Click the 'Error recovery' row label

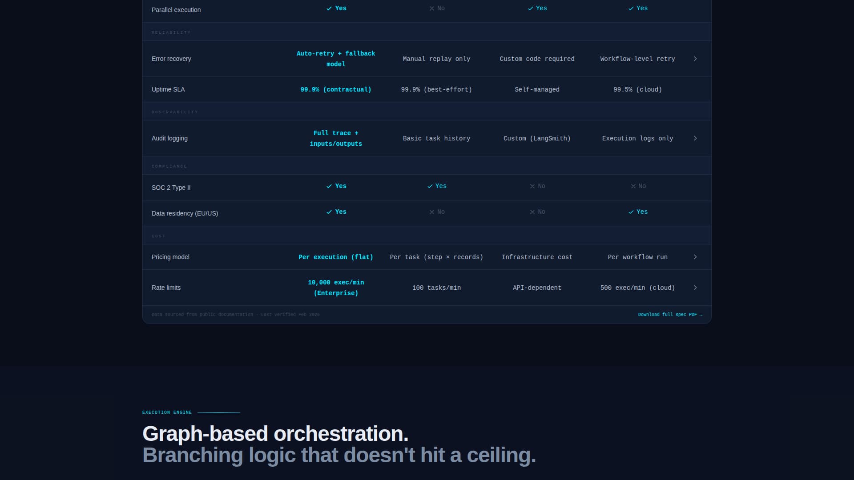pos(171,59)
